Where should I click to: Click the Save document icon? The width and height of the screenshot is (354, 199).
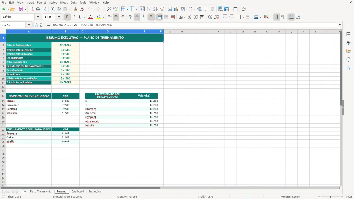click(x=21, y=9)
